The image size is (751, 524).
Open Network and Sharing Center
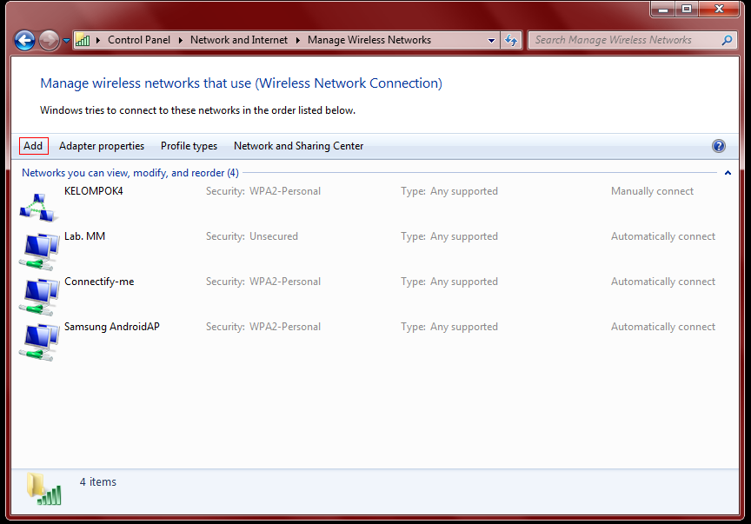tap(298, 146)
